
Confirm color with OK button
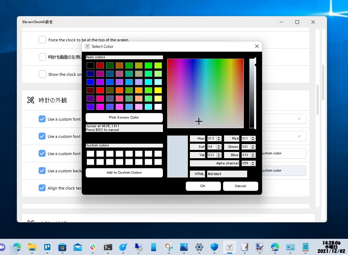[203, 186]
